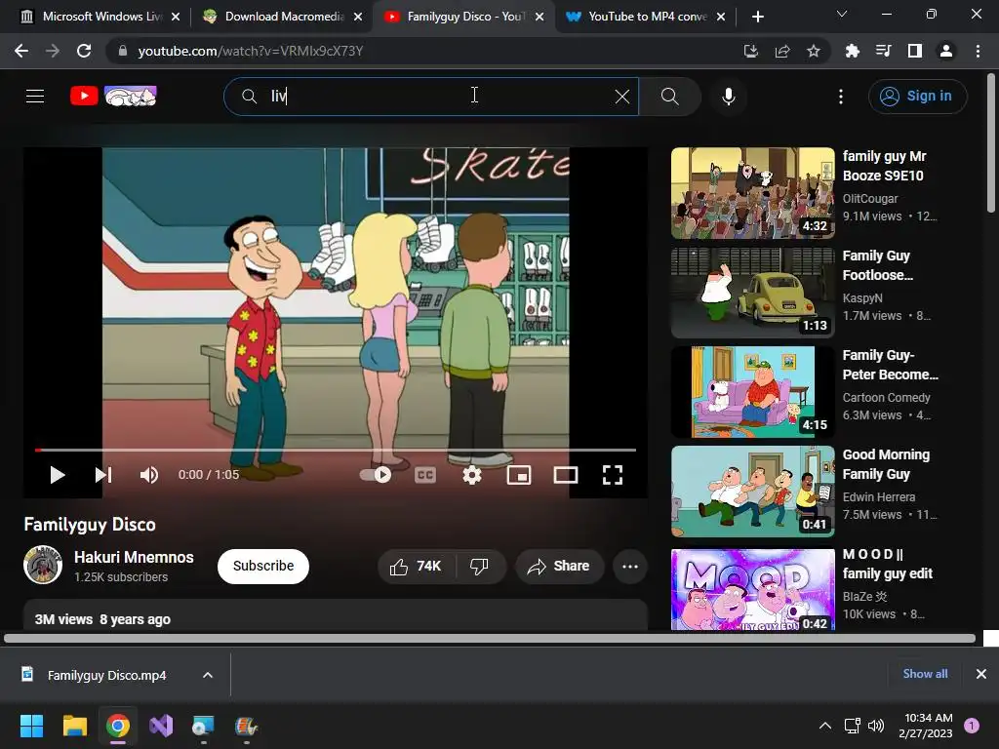
Task: Start voice search with the microphone
Action: pos(729,97)
